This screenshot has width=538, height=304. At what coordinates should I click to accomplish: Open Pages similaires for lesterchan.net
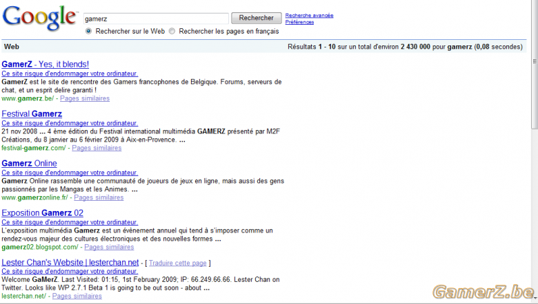point(77,296)
